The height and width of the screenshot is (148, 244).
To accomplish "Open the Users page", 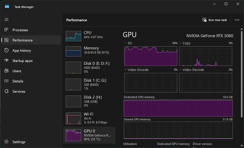I will click(31, 71).
